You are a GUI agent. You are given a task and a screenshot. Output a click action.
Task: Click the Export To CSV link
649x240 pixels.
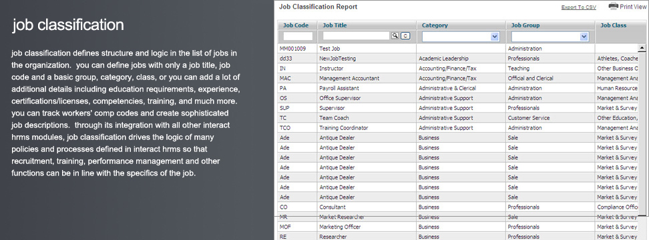pos(579,7)
